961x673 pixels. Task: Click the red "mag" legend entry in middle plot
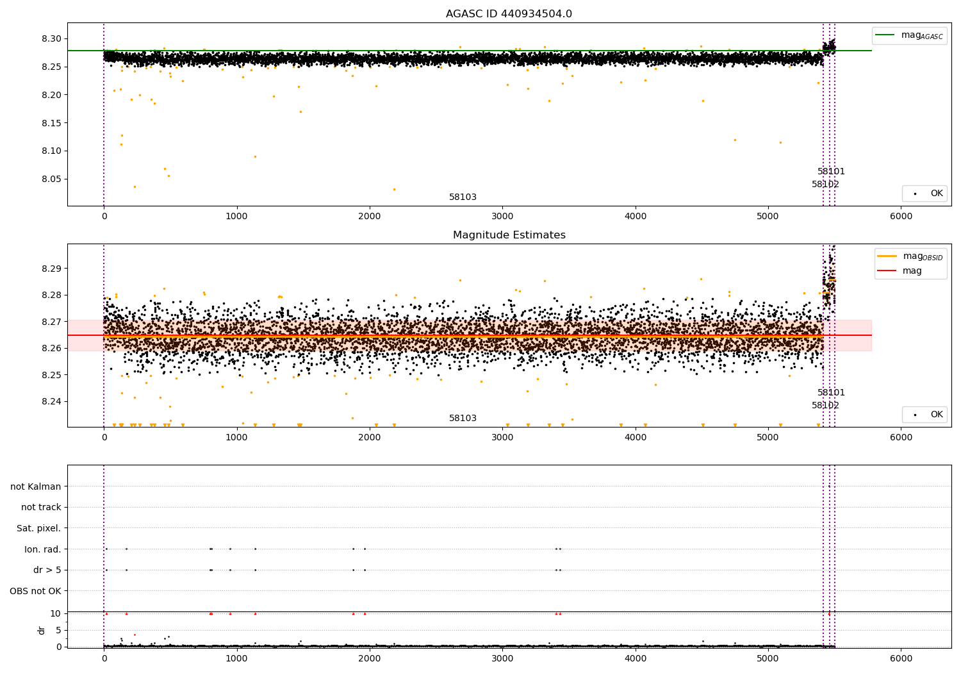900,271
